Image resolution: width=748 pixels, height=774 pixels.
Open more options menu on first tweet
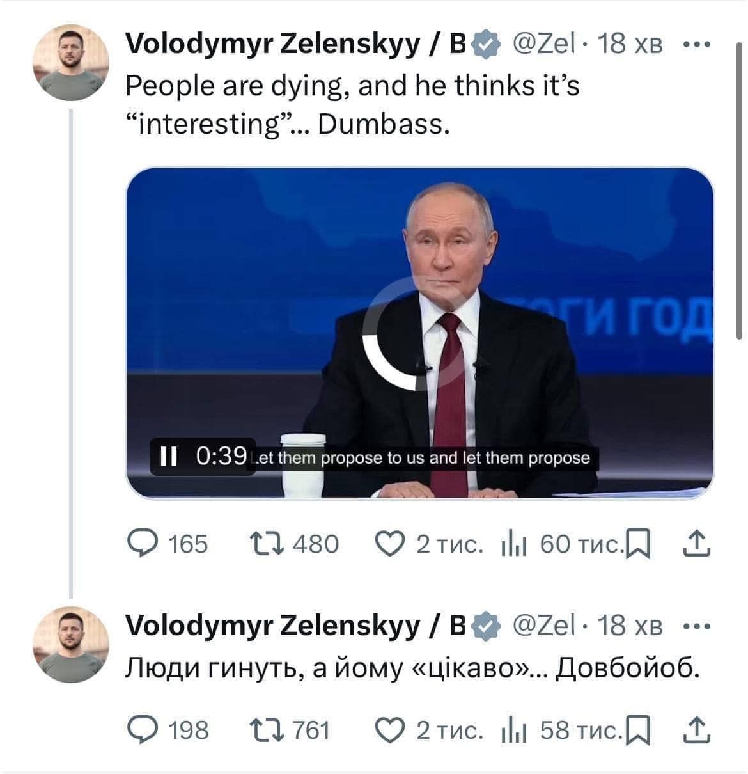point(696,45)
